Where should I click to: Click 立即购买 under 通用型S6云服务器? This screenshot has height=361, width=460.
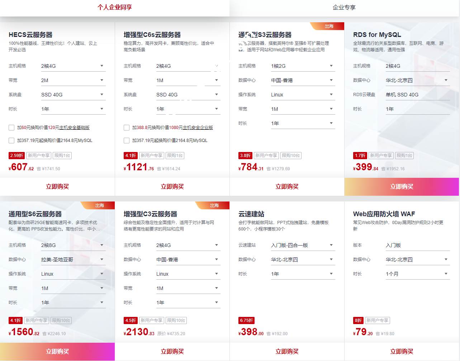pos(57,352)
